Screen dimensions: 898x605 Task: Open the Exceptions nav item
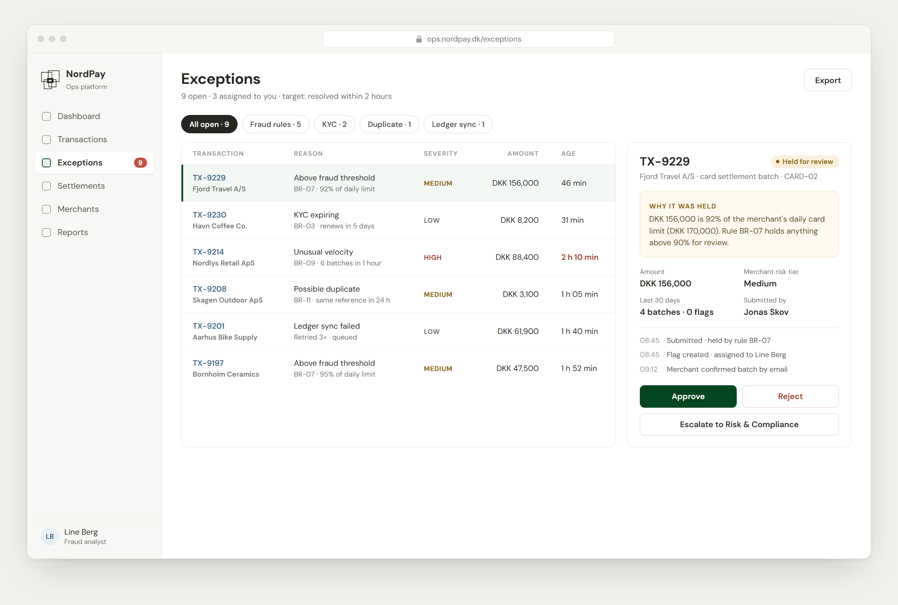tap(94, 162)
